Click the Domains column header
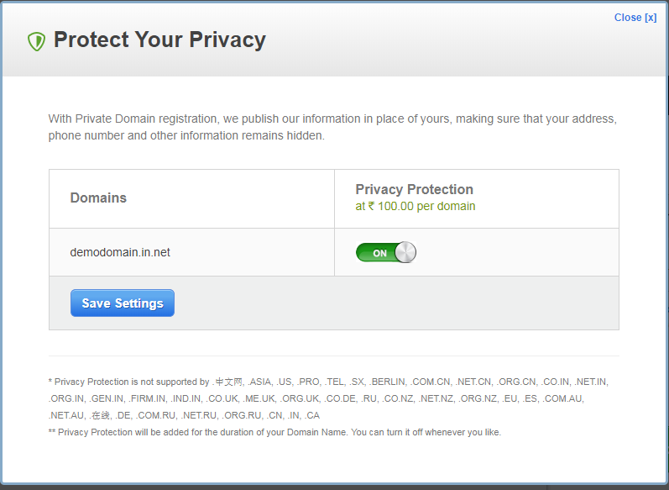The image size is (669, 490). pyautogui.click(x=98, y=198)
